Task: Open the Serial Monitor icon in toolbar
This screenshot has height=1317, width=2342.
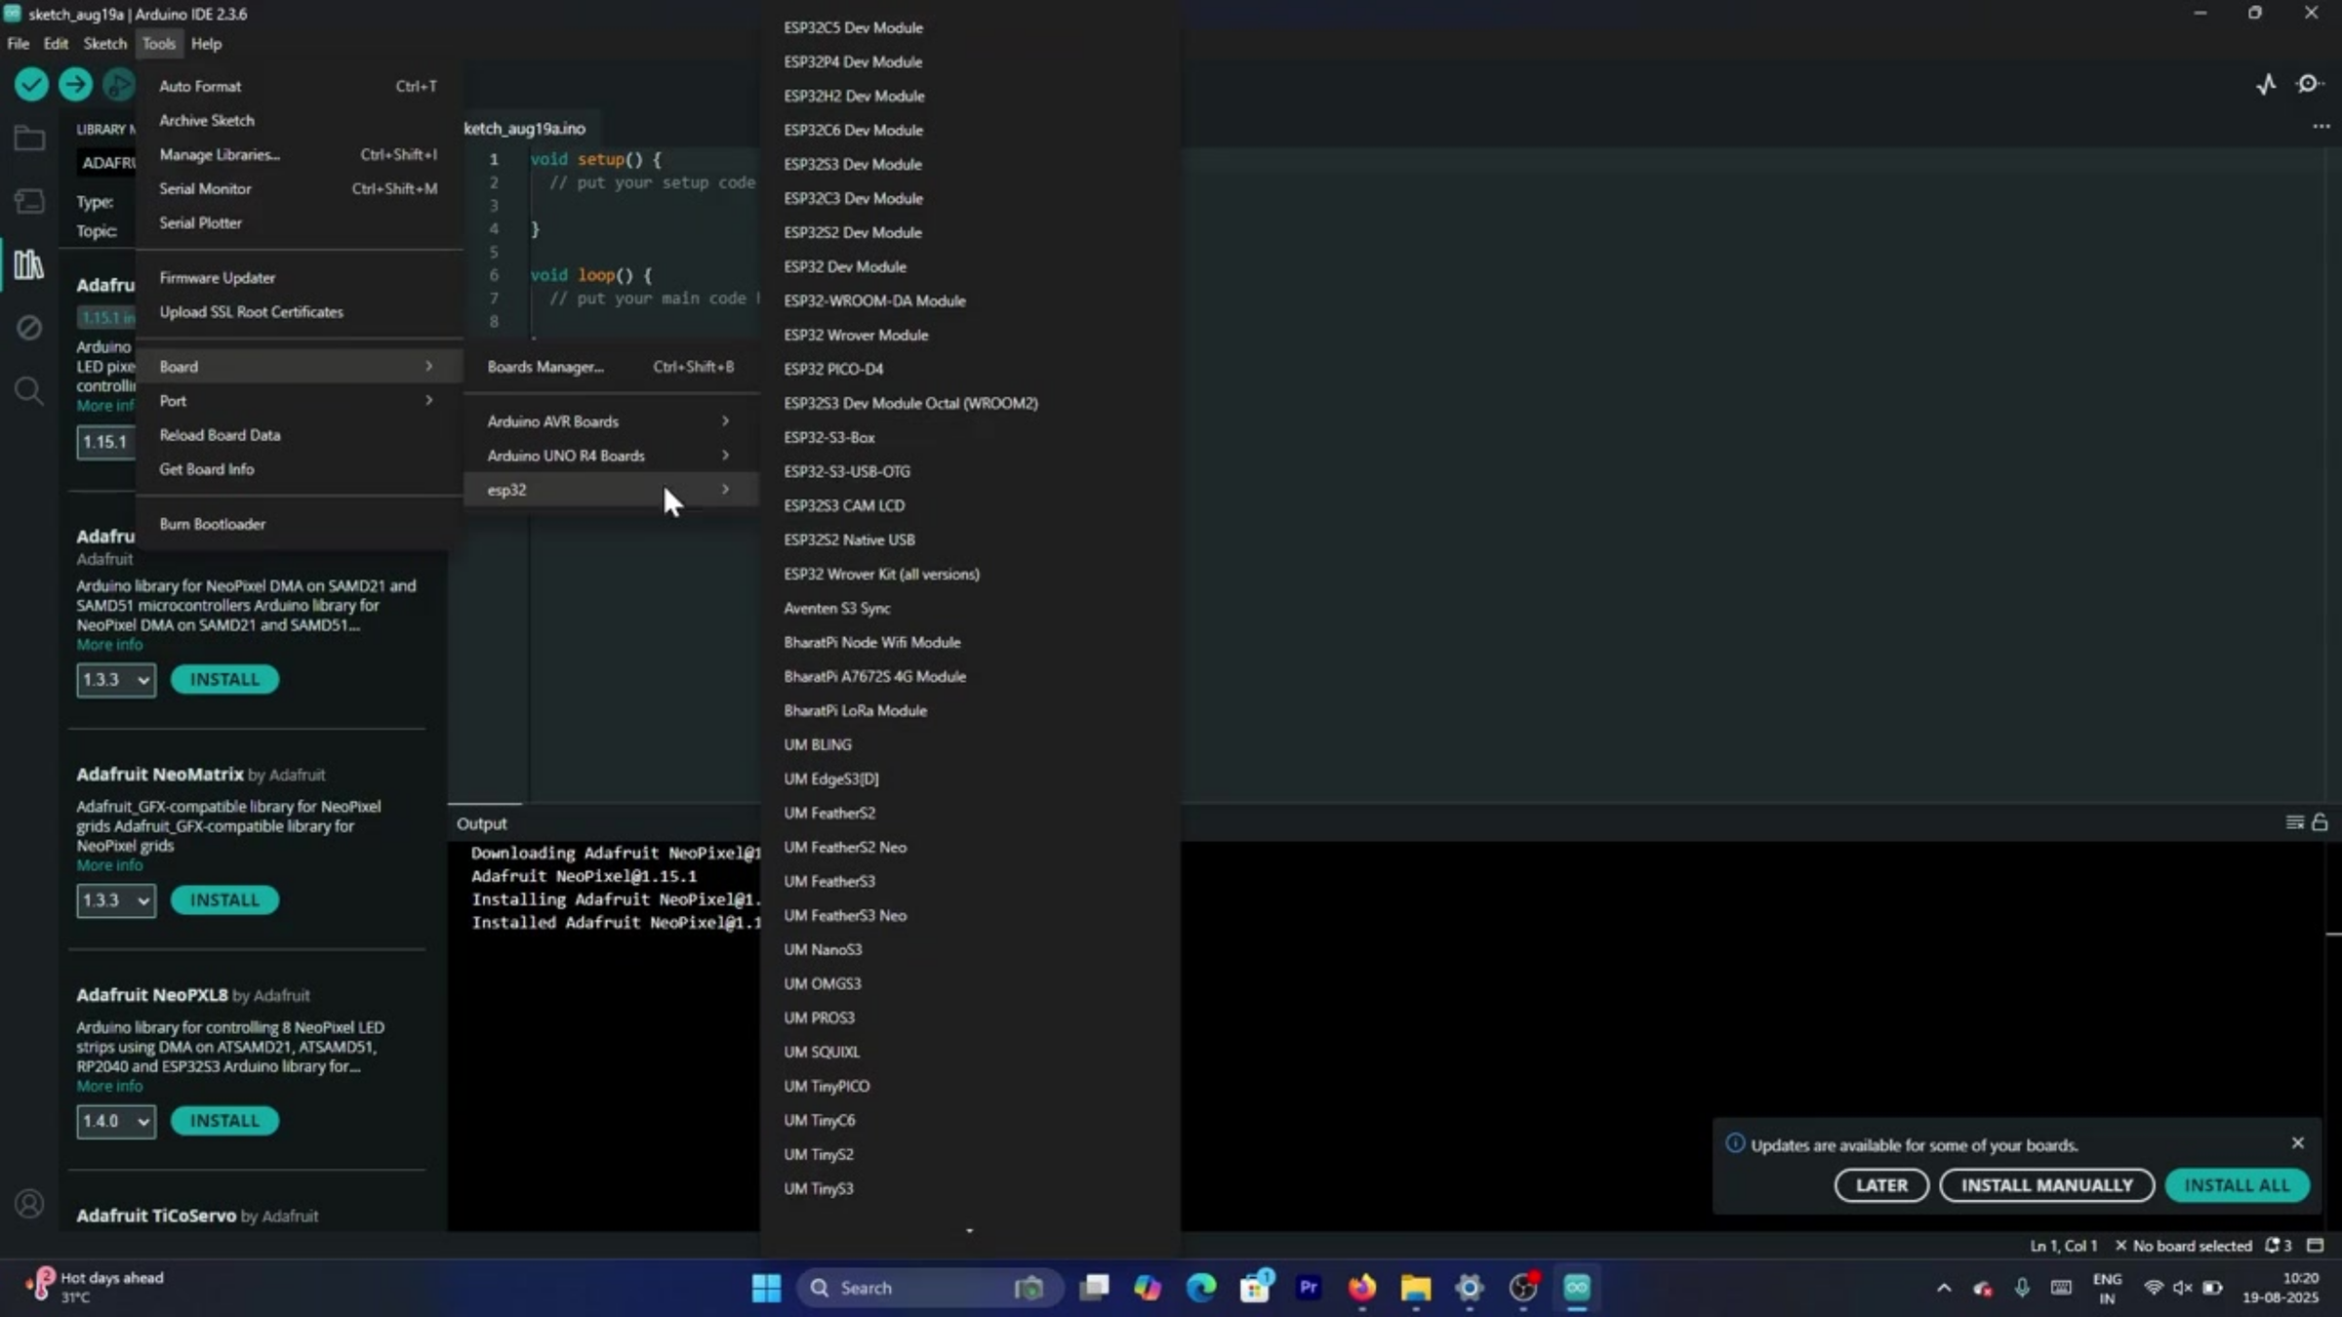Action: click(x=2309, y=85)
